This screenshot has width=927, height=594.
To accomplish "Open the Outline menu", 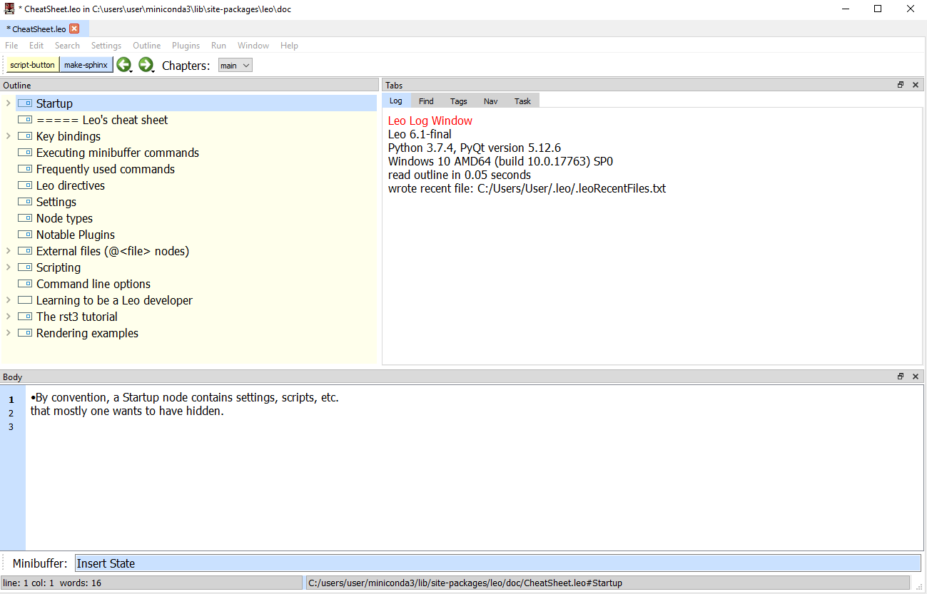I will (147, 46).
